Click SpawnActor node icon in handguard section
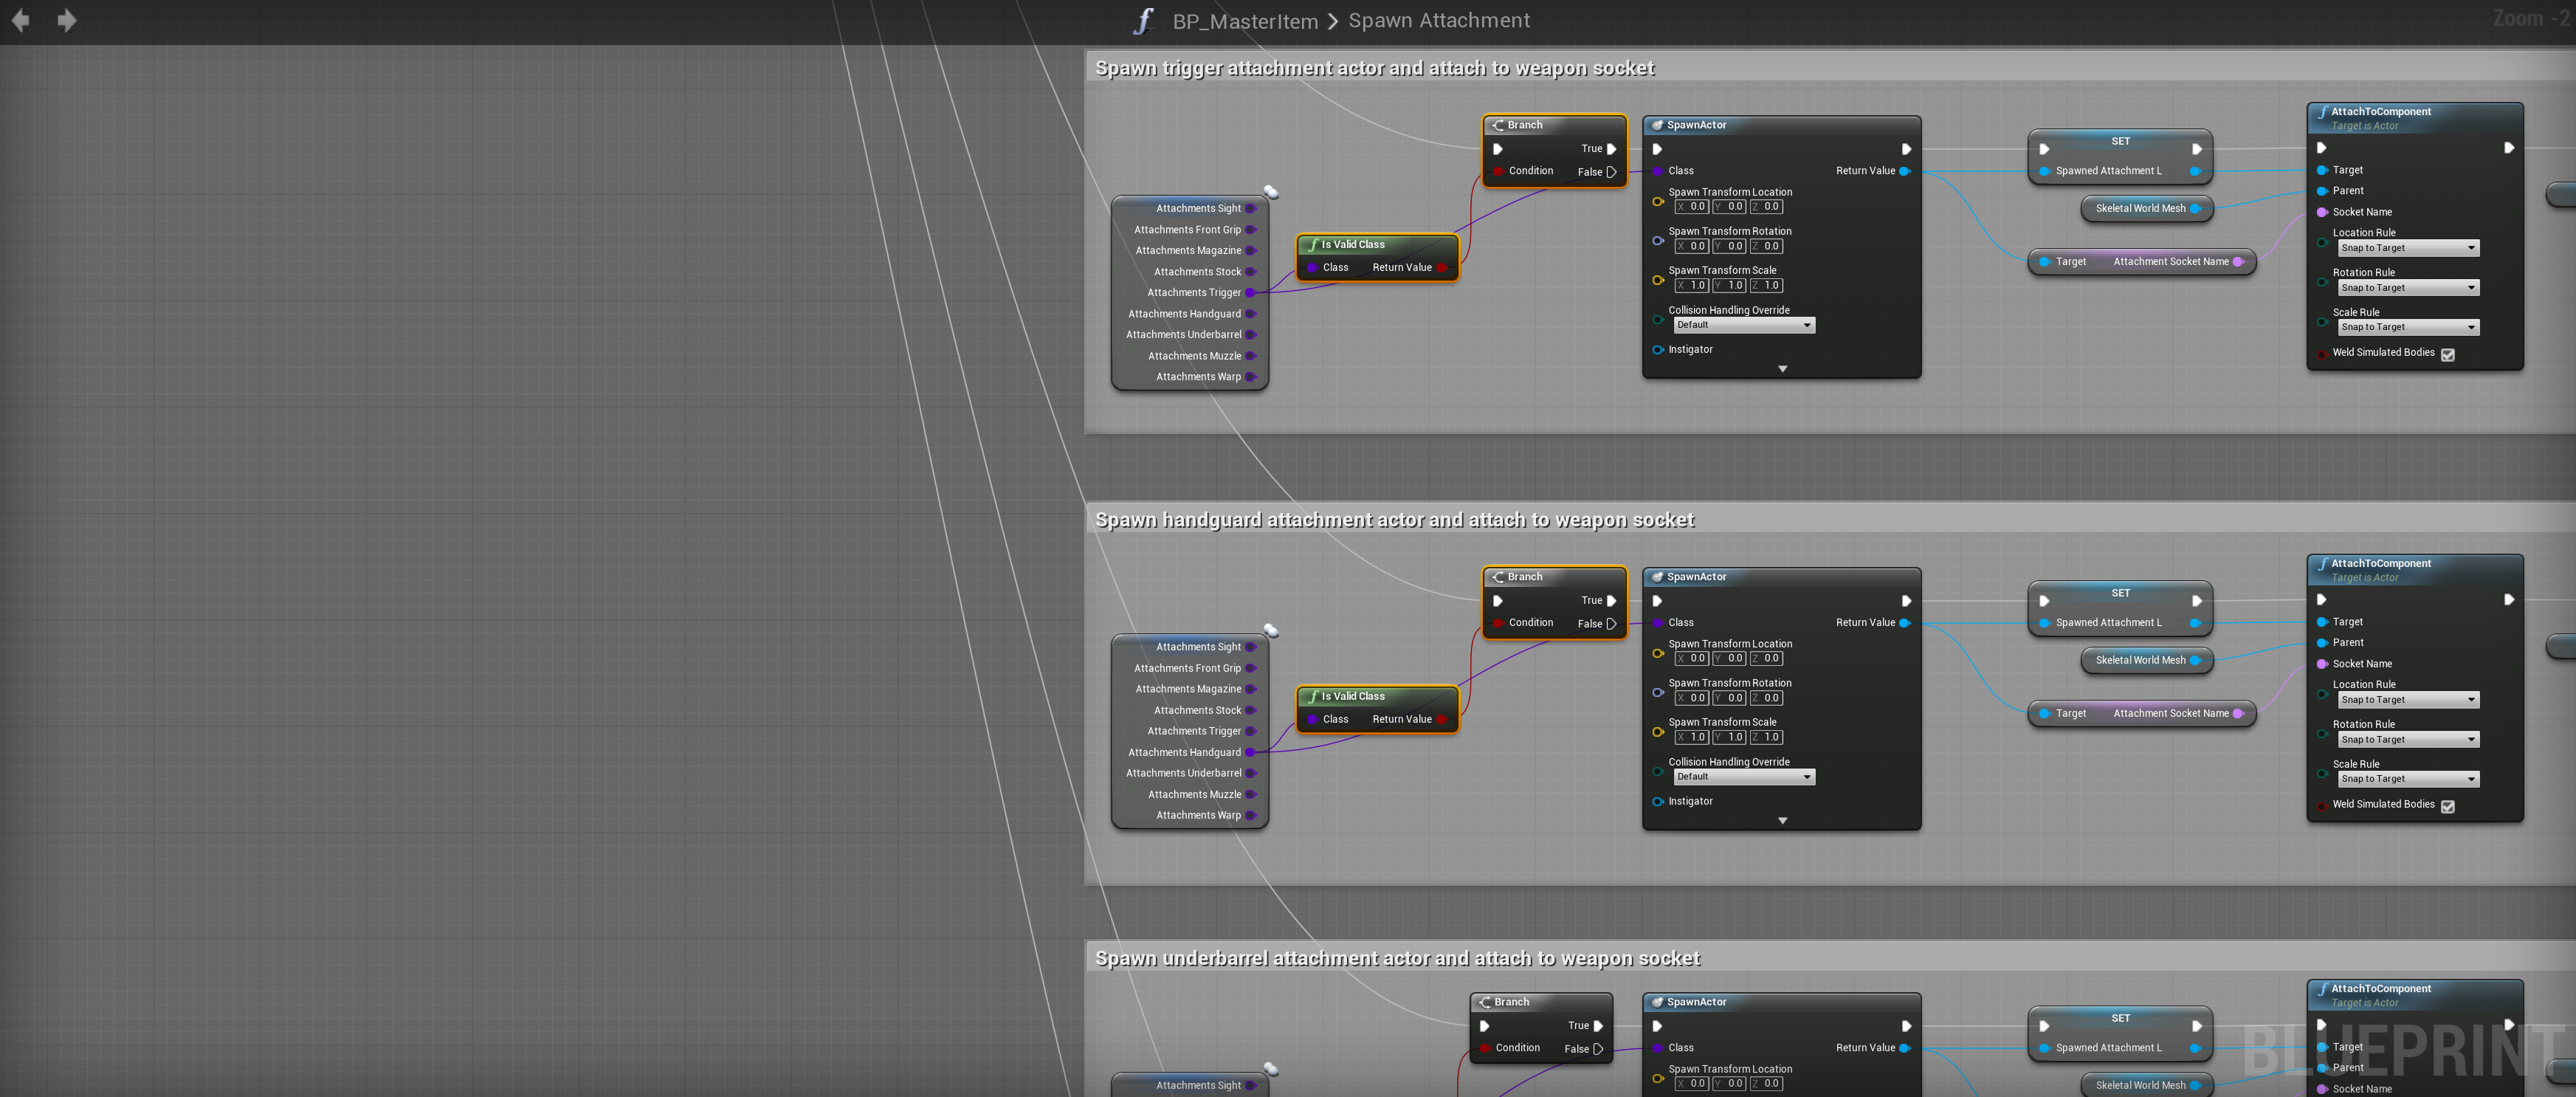This screenshot has height=1097, width=2576. 1657,577
